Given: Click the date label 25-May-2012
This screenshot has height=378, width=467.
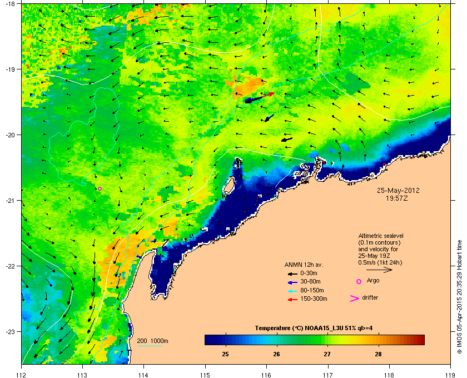Looking at the screenshot, I should pos(398,190).
